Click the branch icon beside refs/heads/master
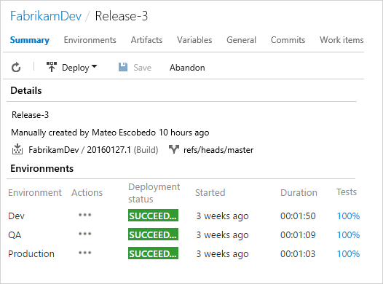This screenshot has width=383, height=284. pos(174,149)
